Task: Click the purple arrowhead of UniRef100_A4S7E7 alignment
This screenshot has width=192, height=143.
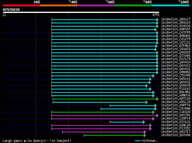Action: [145, 132]
